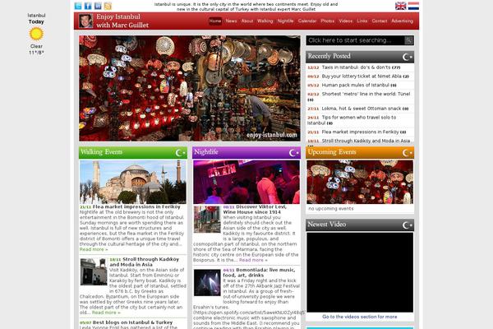Click the search magnifier icon

(x=409, y=39)
